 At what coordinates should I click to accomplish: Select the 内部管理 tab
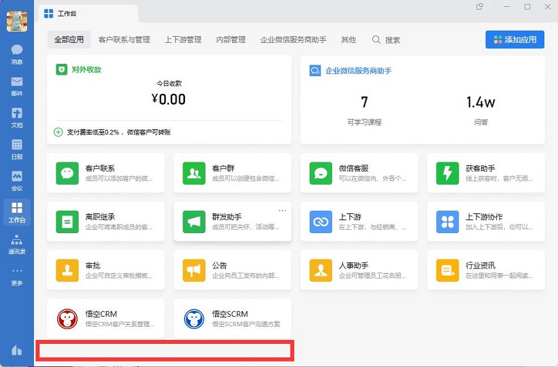click(x=231, y=40)
